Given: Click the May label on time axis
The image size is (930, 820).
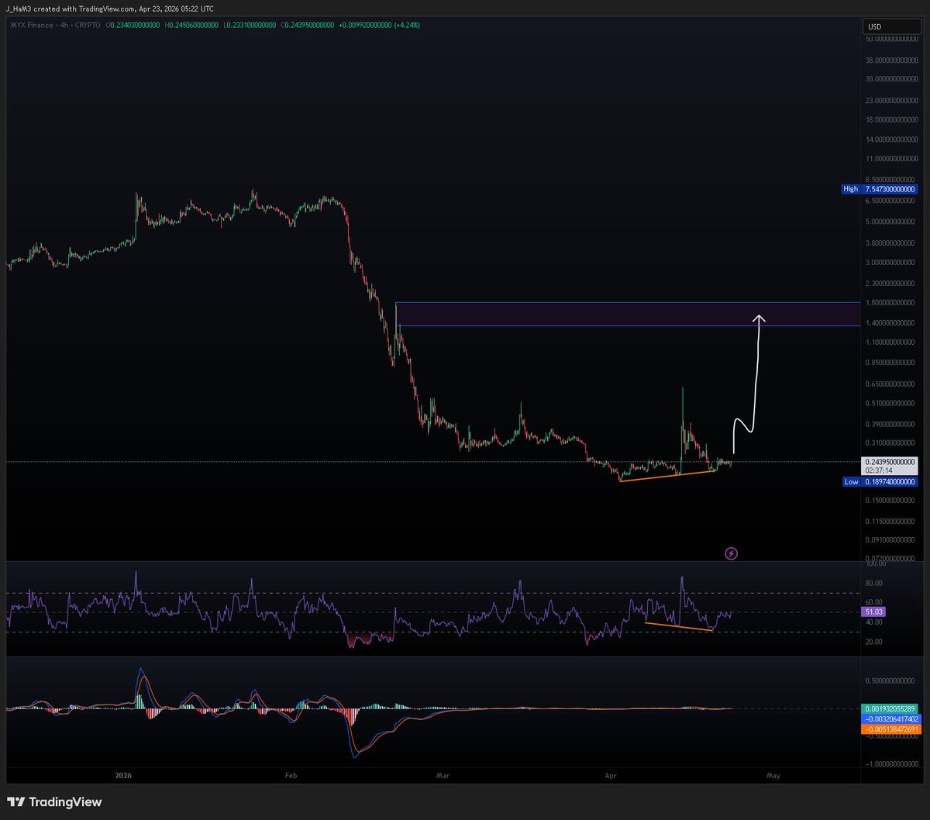Looking at the screenshot, I should pos(773,775).
